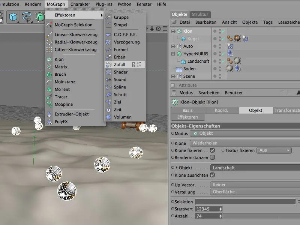Switch to the Basis attribute tab
This screenshot has width=300, height=225.
point(187,110)
